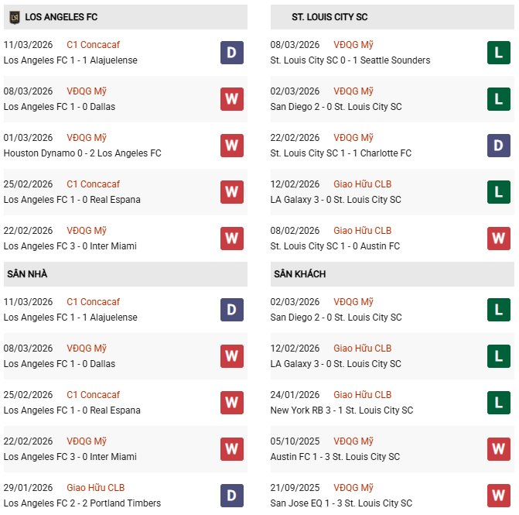This screenshot has height=515, width=519.
Task: Select the W badge for St. Louis 1-0 Austin FC
Action: coord(498,239)
